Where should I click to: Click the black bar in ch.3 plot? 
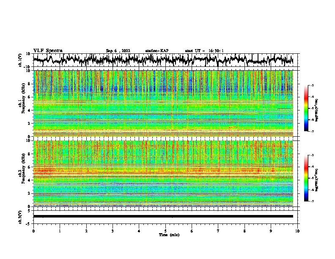(x=163, y=216)
